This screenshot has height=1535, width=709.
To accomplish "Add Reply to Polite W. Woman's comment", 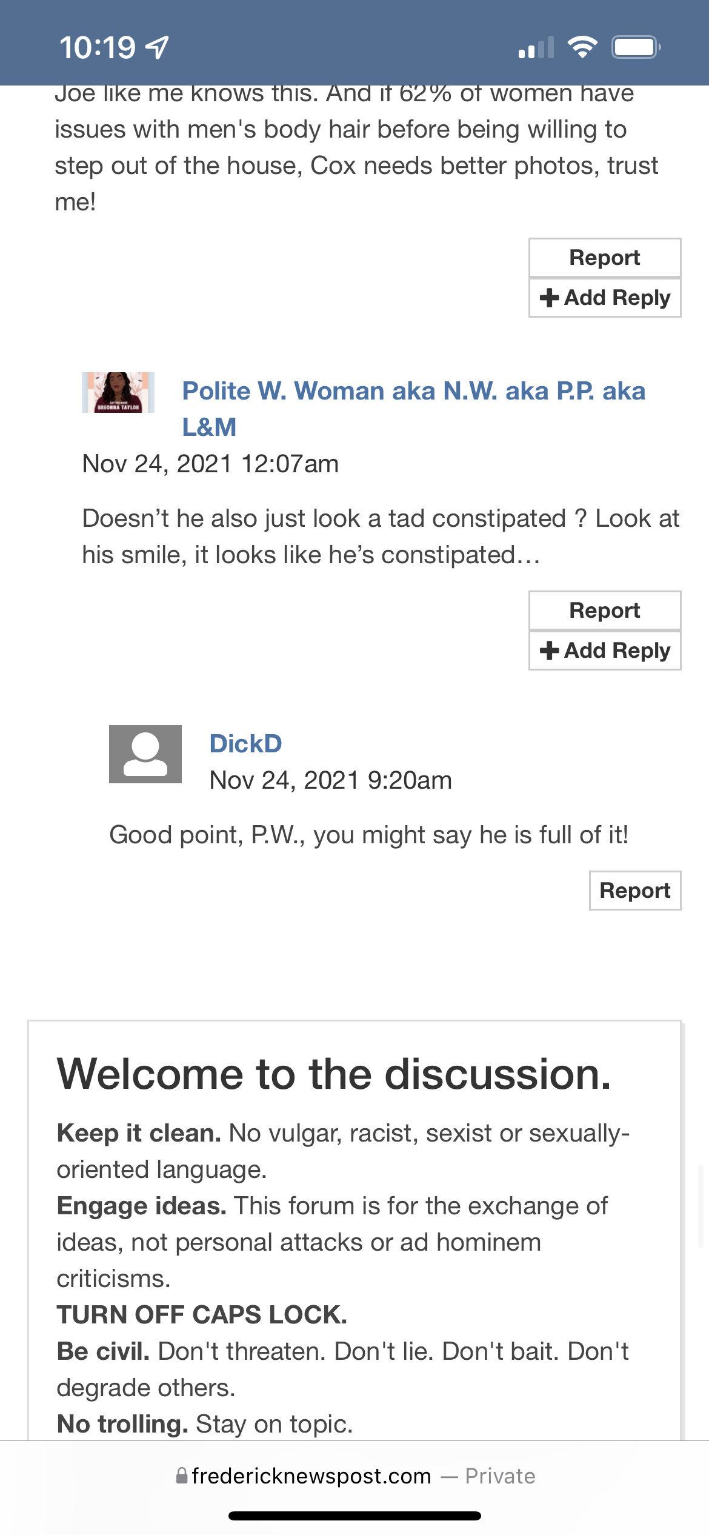I will point(604,650).
